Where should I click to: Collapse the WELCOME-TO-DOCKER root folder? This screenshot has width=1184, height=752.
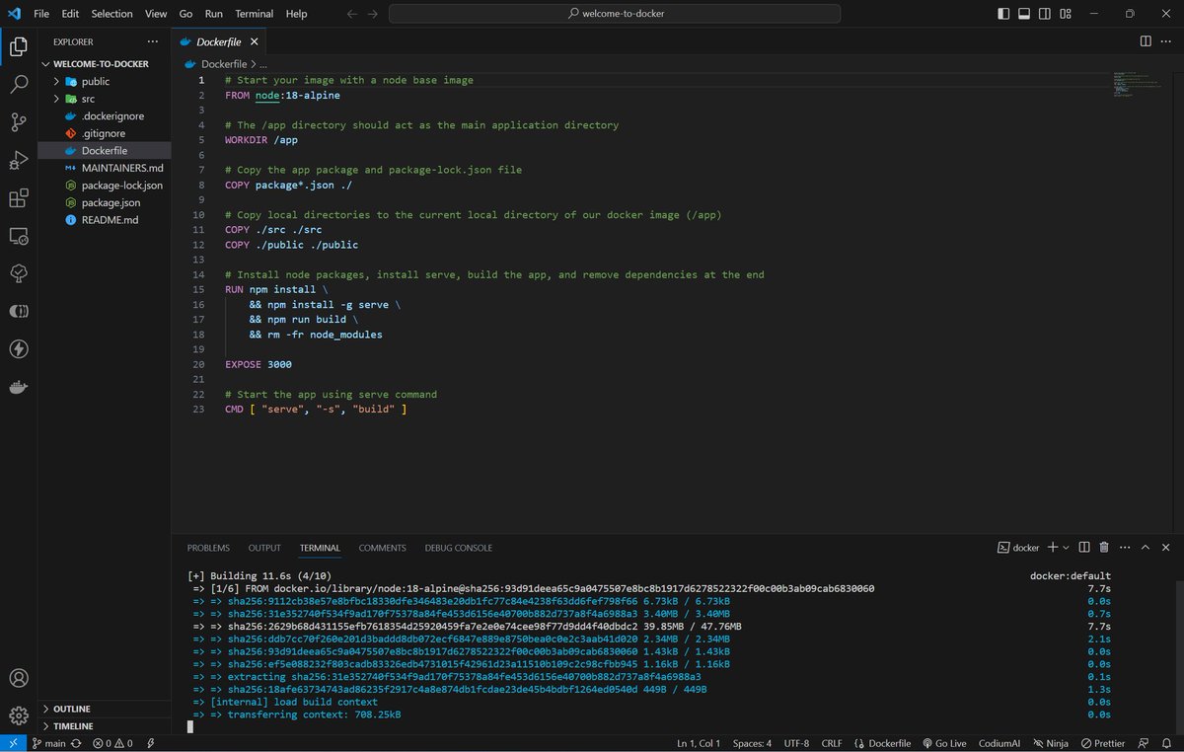point(103,64)
